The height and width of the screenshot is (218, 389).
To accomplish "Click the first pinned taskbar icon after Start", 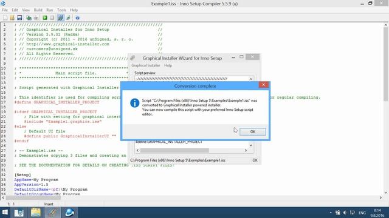I will tap(19, 213).
